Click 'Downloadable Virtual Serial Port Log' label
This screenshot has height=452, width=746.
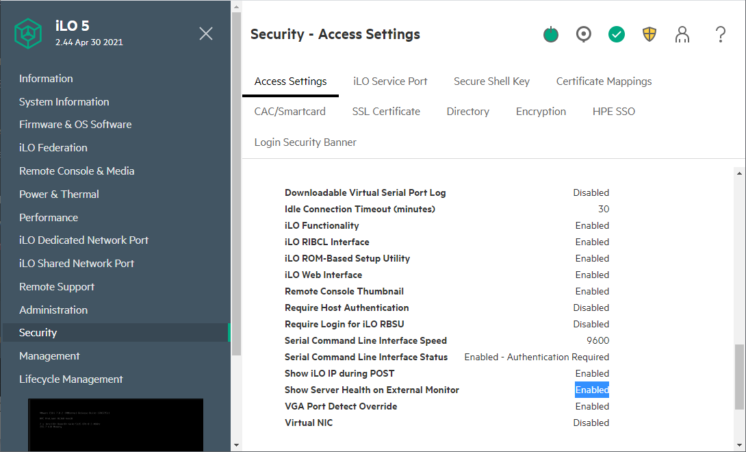365,193
